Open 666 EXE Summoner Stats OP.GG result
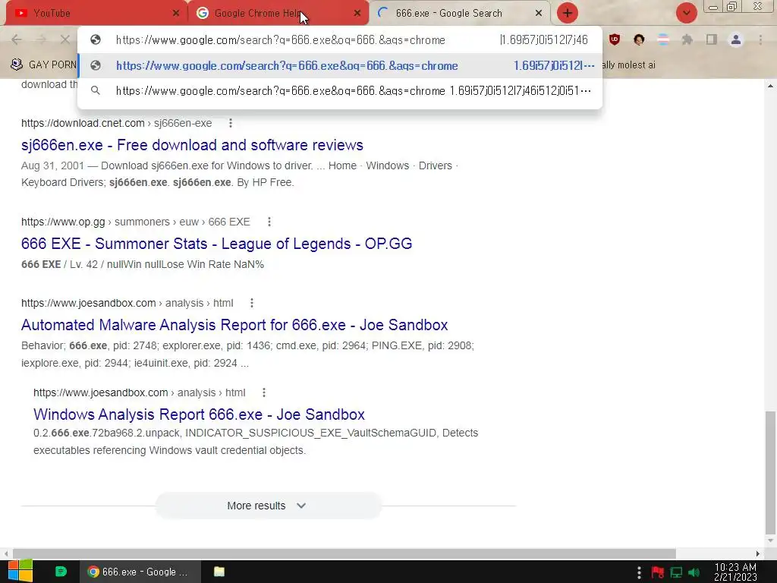Image resolution: width=777 pixels, height=583 pixels. coord(216,244)
